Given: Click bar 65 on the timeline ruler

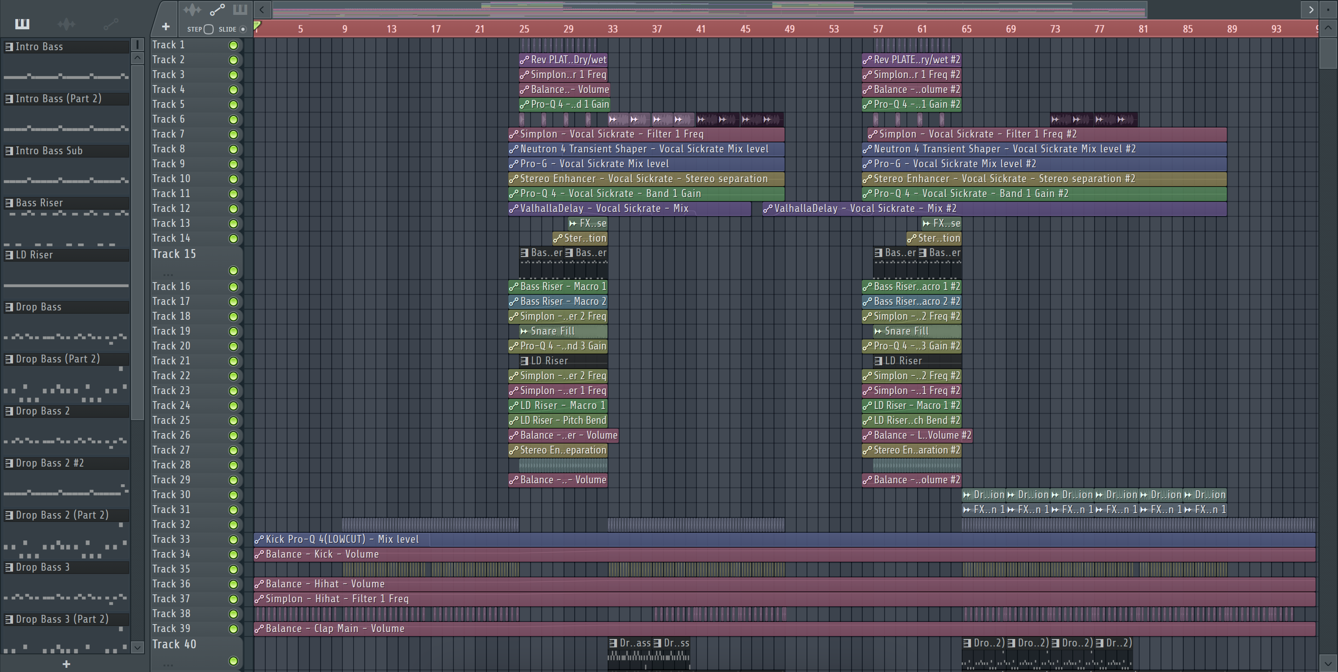Looking at the screenshot, I should [966, 29].
